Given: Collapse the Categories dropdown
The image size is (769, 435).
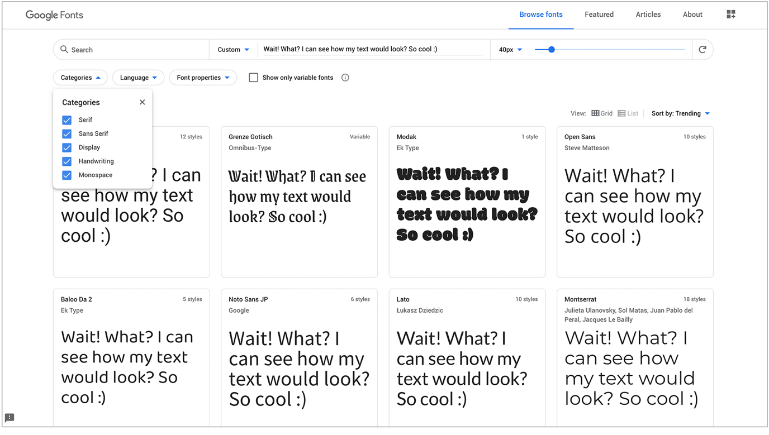Looking at the screenshot, I should [x=80, y=78].
